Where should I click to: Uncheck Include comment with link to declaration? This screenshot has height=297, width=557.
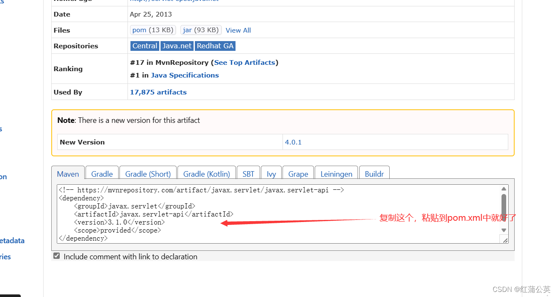coord(56,256)
